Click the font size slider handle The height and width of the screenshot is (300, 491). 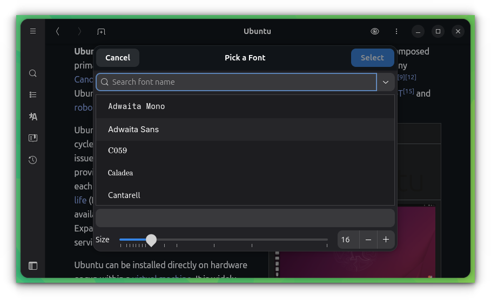coord(151,240)
